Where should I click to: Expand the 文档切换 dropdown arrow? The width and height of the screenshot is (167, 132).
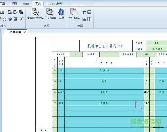pyautogui.click(x=74, y=21)
